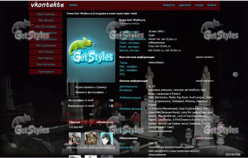
Task: Click the vkontakte logo
Action: click(47, 5)
